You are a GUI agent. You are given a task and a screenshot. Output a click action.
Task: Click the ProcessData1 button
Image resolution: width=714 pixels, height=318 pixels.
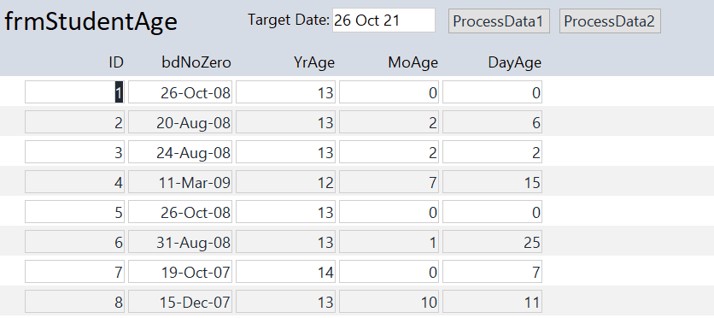pos(499,21)
